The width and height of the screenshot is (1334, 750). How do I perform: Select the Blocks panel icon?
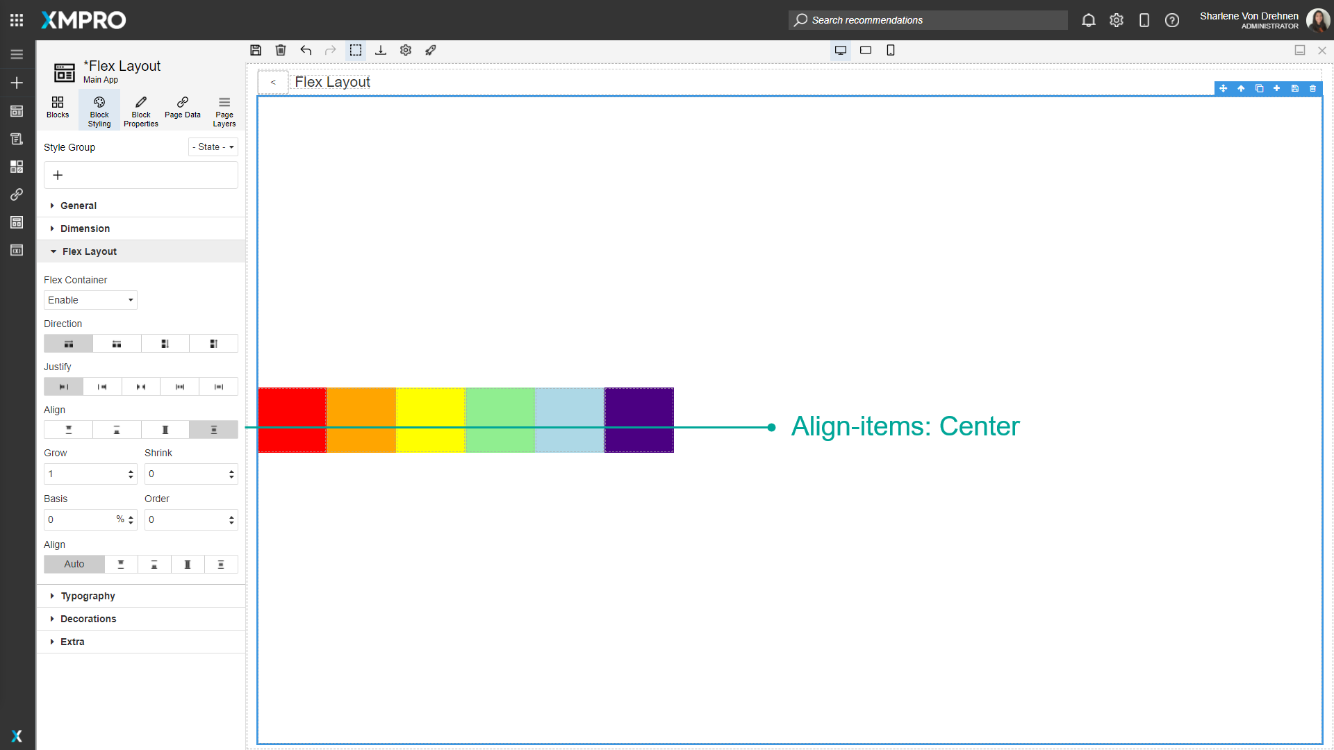coord(57,109)
